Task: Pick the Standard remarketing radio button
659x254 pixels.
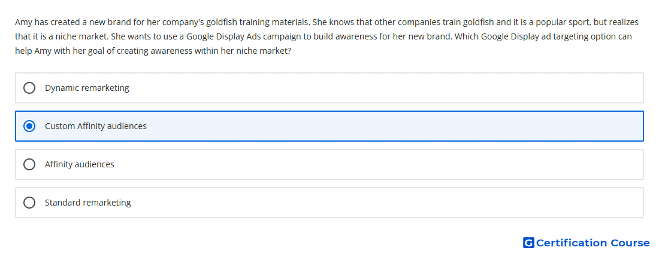Action: 29,203
